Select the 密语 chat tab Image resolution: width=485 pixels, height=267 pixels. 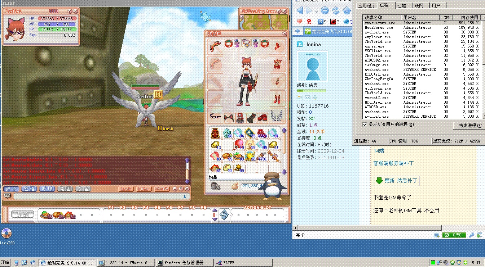29,189
